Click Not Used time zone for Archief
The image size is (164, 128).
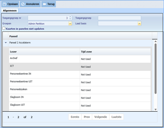click(86, 59)
